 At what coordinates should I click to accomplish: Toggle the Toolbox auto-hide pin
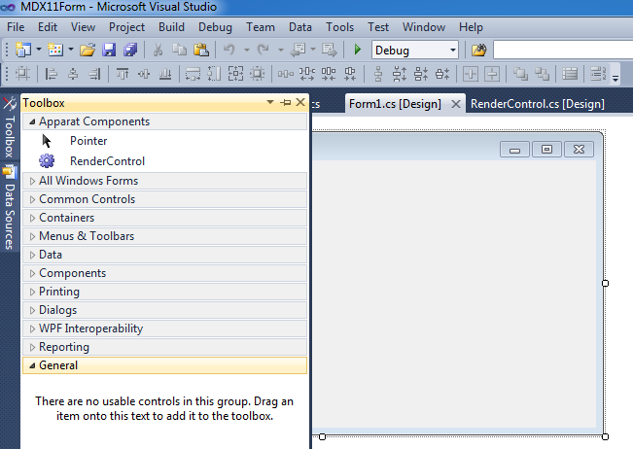pyautogui.click(x=286, y=102)
